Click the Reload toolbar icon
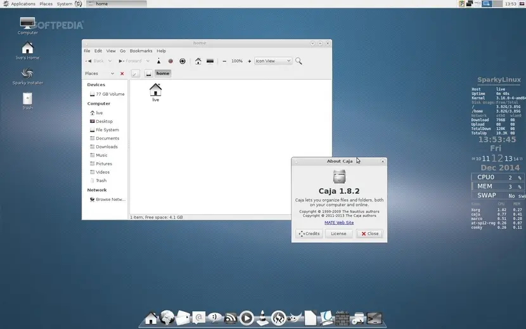The height and width of the screenshot is (329, 526). pos(183,61)
